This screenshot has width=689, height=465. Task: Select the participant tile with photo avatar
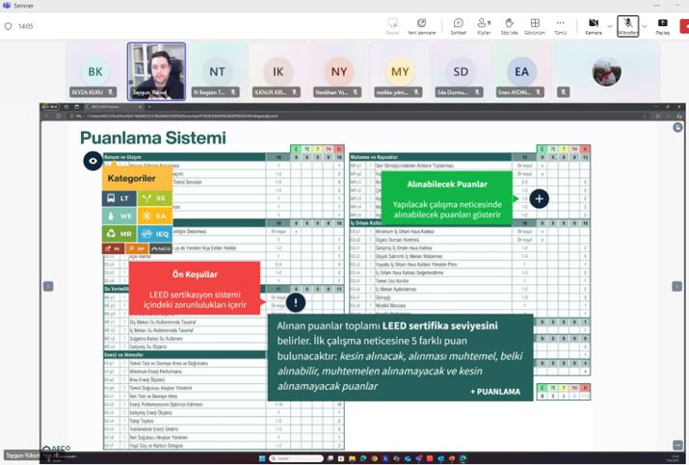[606, 71]
